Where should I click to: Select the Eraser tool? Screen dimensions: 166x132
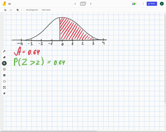[x=4, y=57]
